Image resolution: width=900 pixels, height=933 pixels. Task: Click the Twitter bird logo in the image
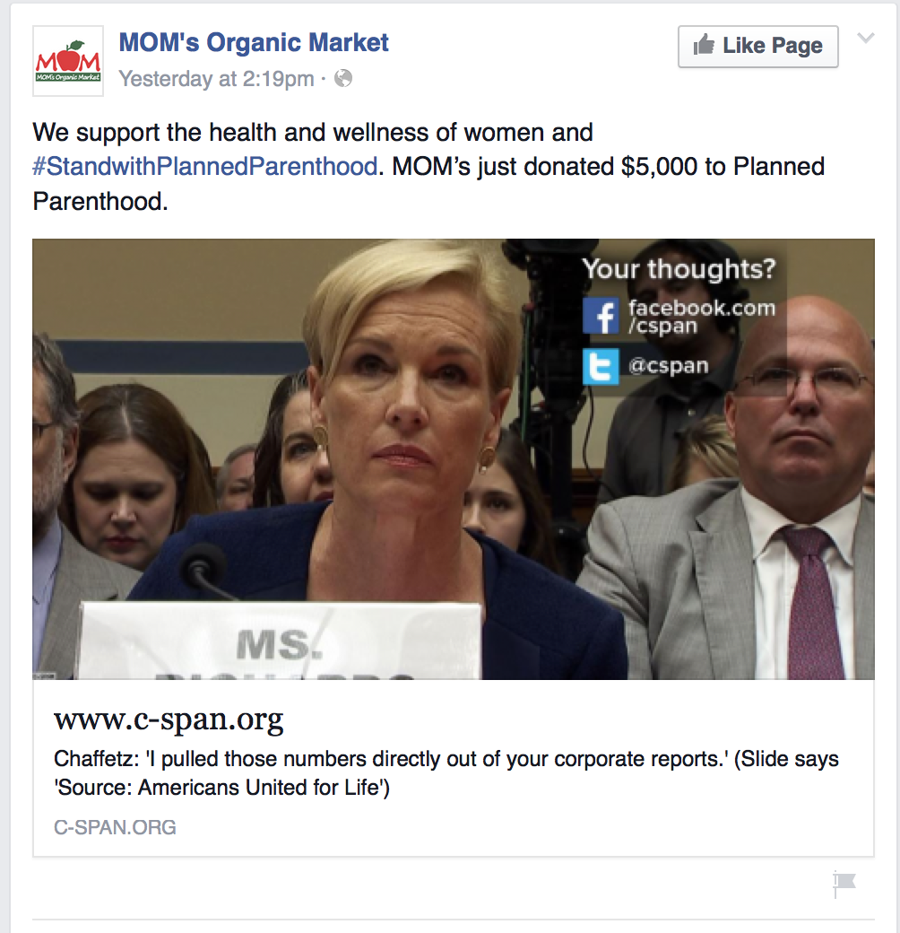click(601, 367)
